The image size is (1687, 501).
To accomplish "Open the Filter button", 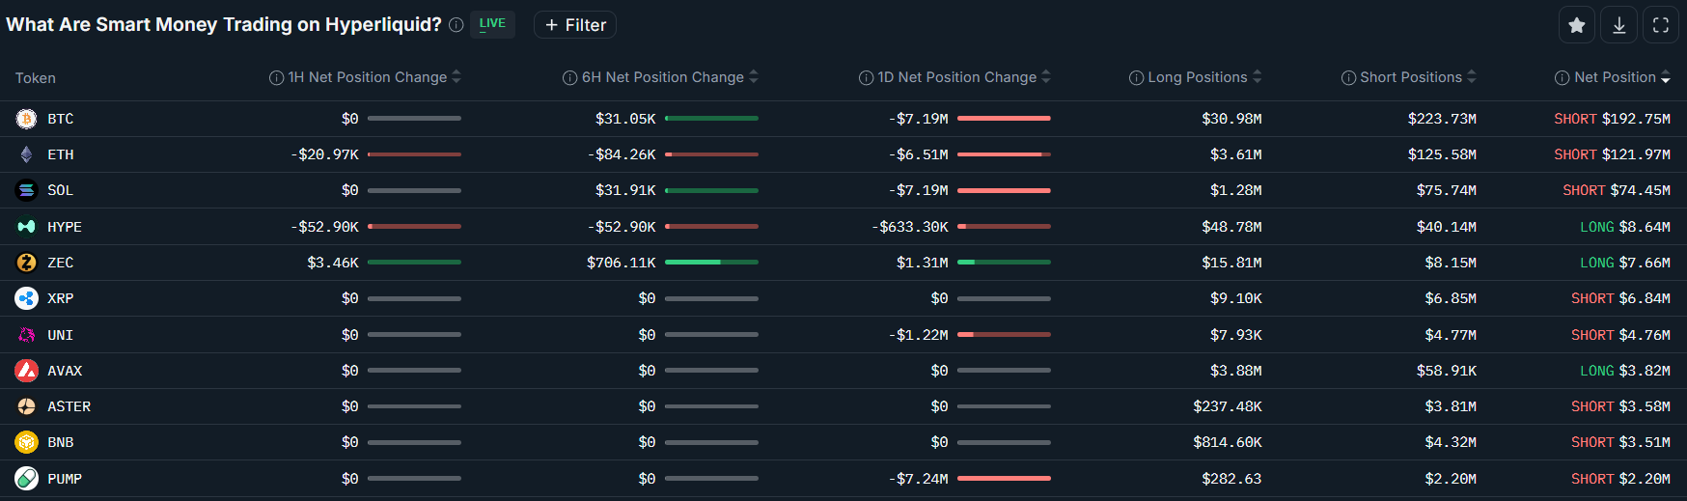I will 575,25.
